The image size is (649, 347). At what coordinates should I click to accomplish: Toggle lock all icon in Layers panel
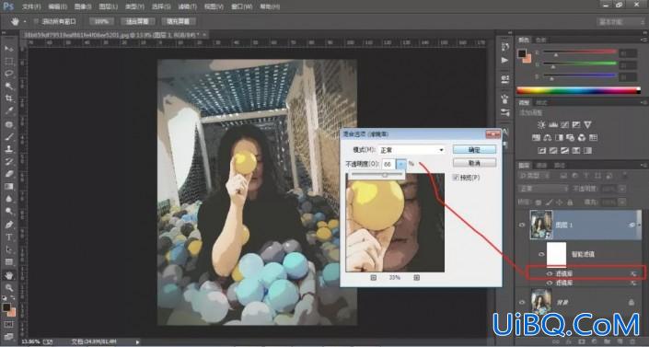tap(570, 202)
